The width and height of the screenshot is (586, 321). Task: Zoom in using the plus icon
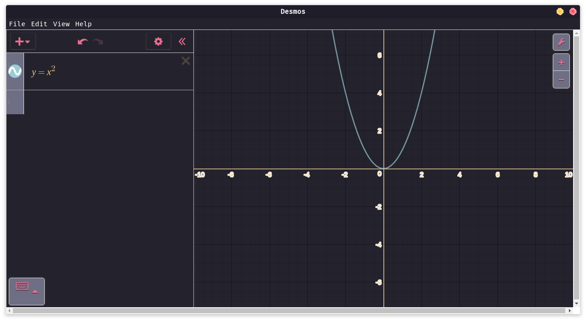[561, 62]
